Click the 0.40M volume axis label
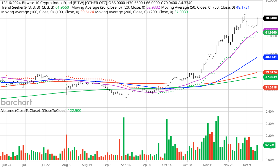 click(270, 112)
